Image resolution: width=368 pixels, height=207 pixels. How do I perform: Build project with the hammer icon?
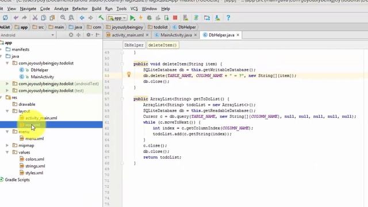(101, 18)
